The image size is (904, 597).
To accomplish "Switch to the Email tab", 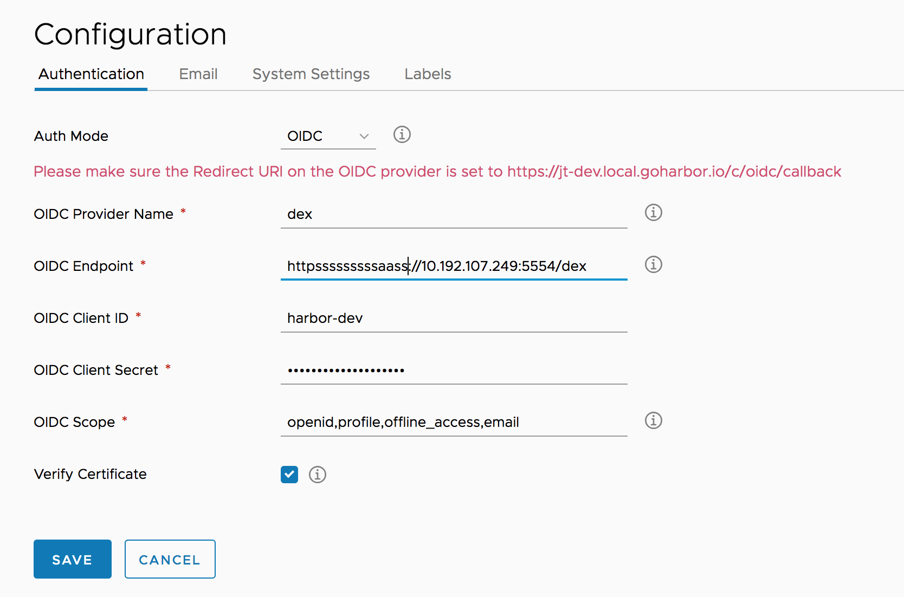I will tap(198, 74).
